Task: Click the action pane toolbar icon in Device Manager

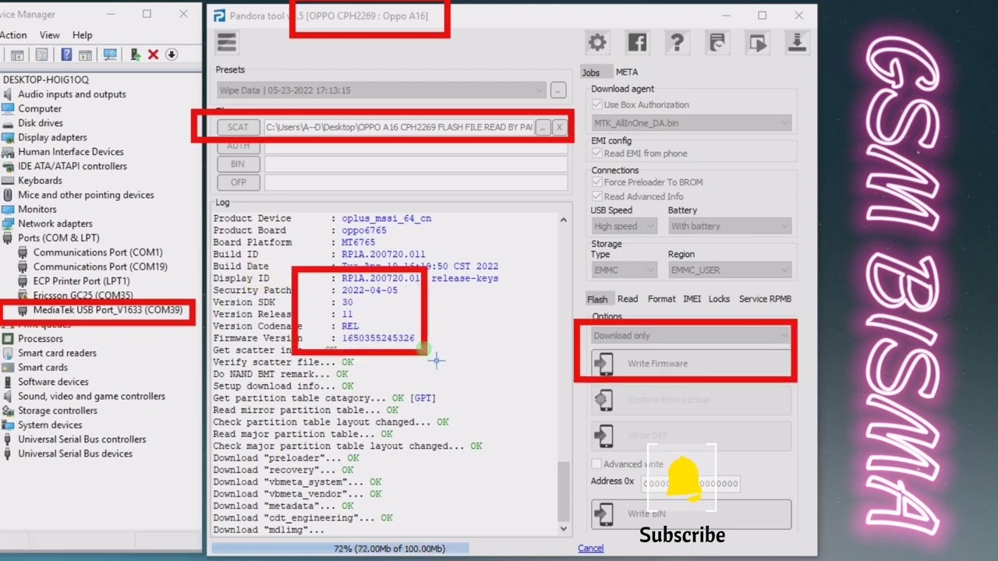Action: (85, 55)
